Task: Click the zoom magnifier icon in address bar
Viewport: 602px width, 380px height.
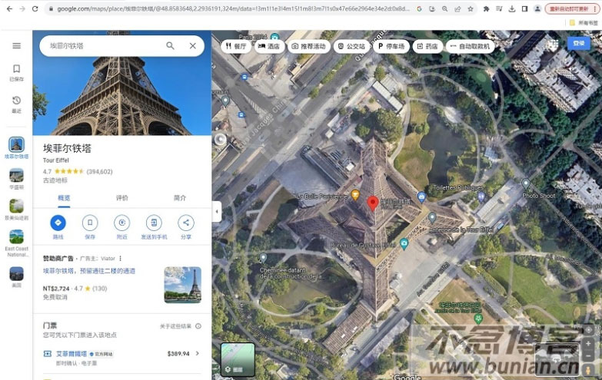Action: pyautogui.click(x=444, y=8)
